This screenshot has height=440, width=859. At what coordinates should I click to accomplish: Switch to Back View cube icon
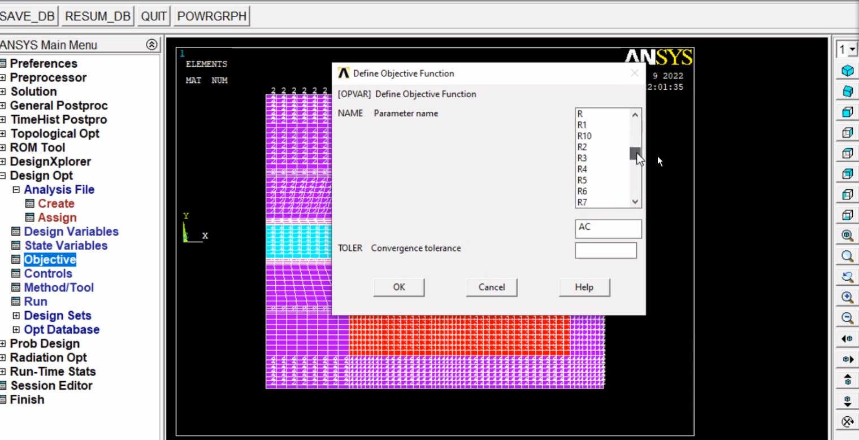coord(847,174)
